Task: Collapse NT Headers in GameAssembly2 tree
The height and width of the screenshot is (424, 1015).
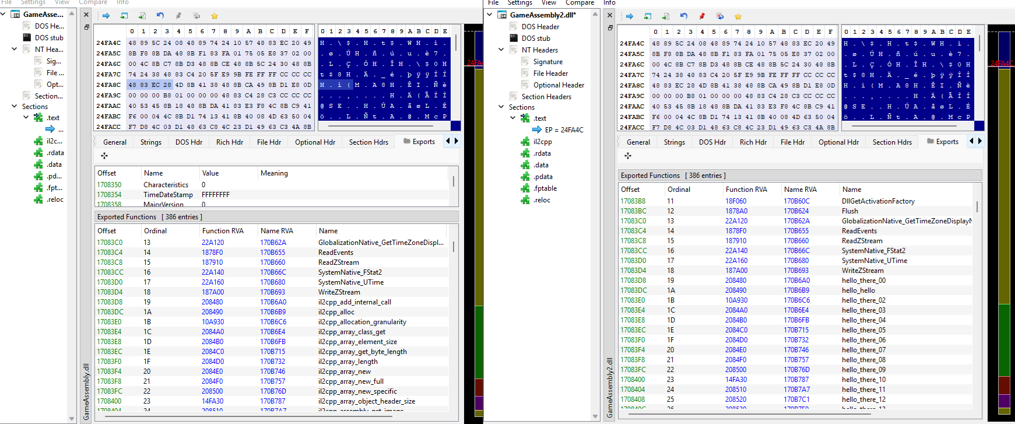Action: [x=501, y=50]
